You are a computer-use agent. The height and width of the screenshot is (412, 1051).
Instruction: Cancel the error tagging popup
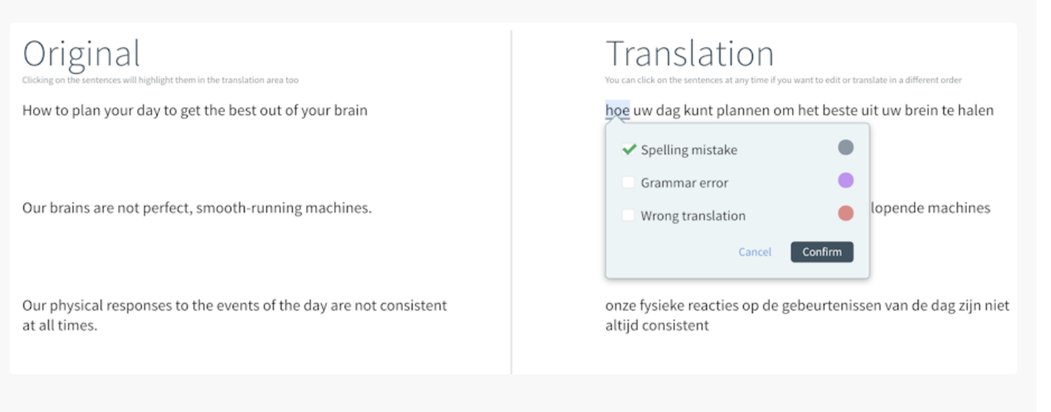754,252
